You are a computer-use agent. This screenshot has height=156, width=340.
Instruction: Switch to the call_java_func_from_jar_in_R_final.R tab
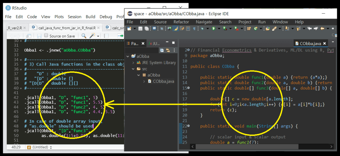click(x=66, y=28)
